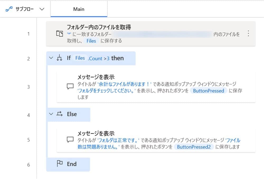Open the サブフロー dropdown chevron
Viewport: 264px width, 179px height.
(x=41, y=9)
